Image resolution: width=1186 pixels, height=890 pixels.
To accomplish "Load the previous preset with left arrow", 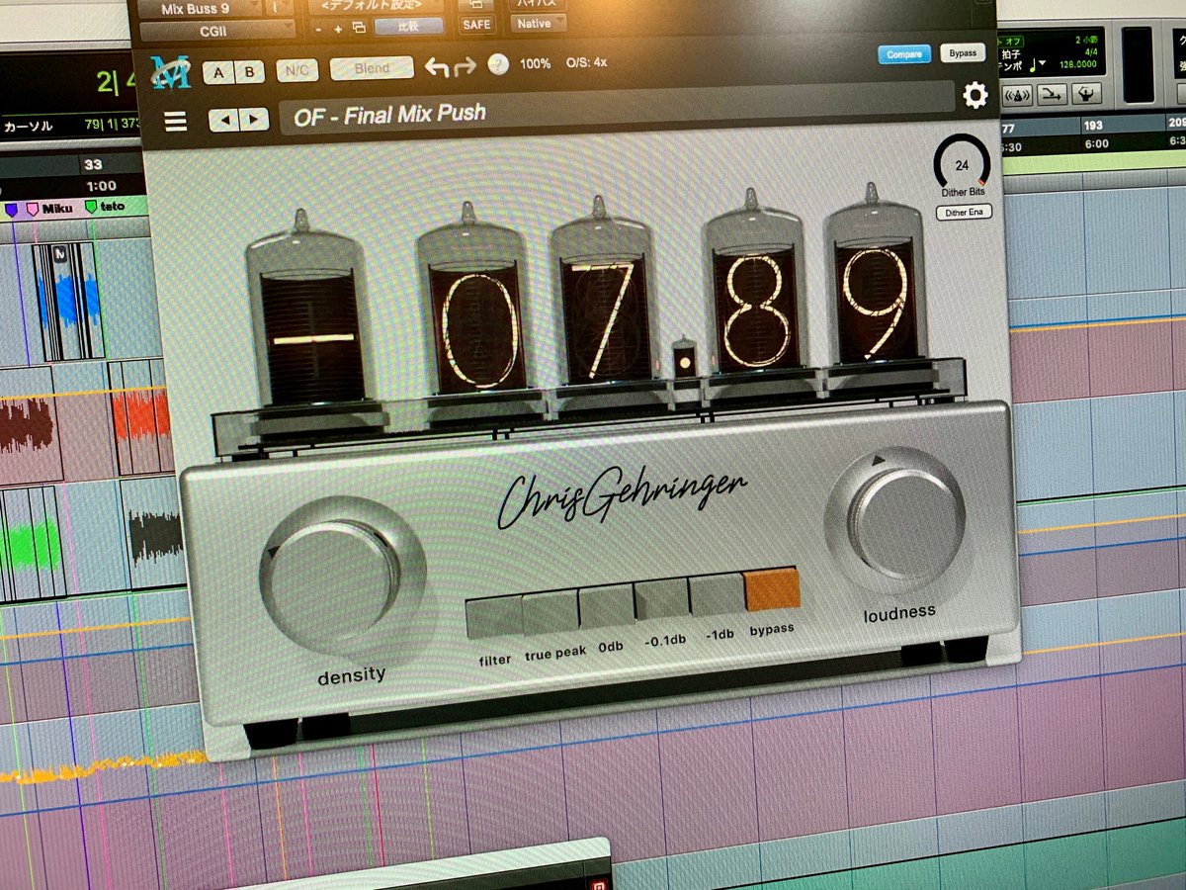I will coord(224,121).
